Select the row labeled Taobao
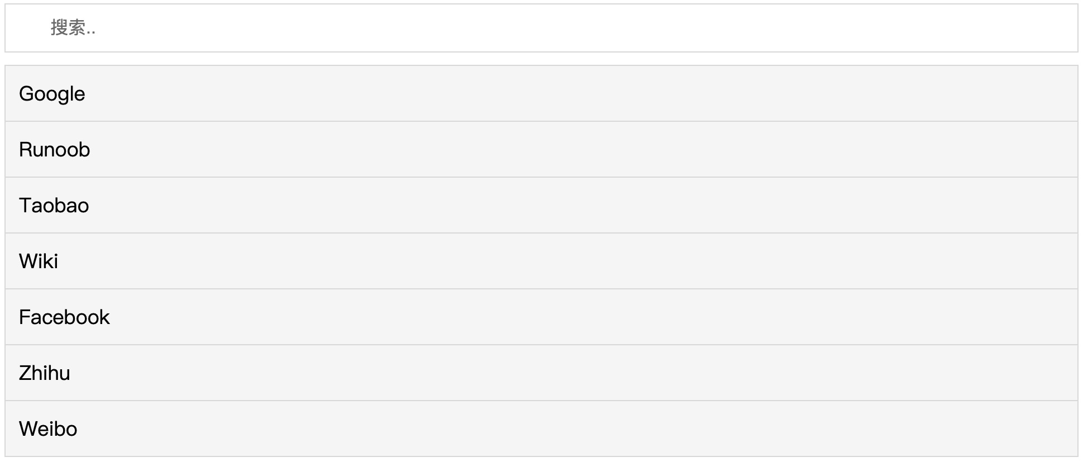This screenshot has height=476, width=1083. [541, 205]
